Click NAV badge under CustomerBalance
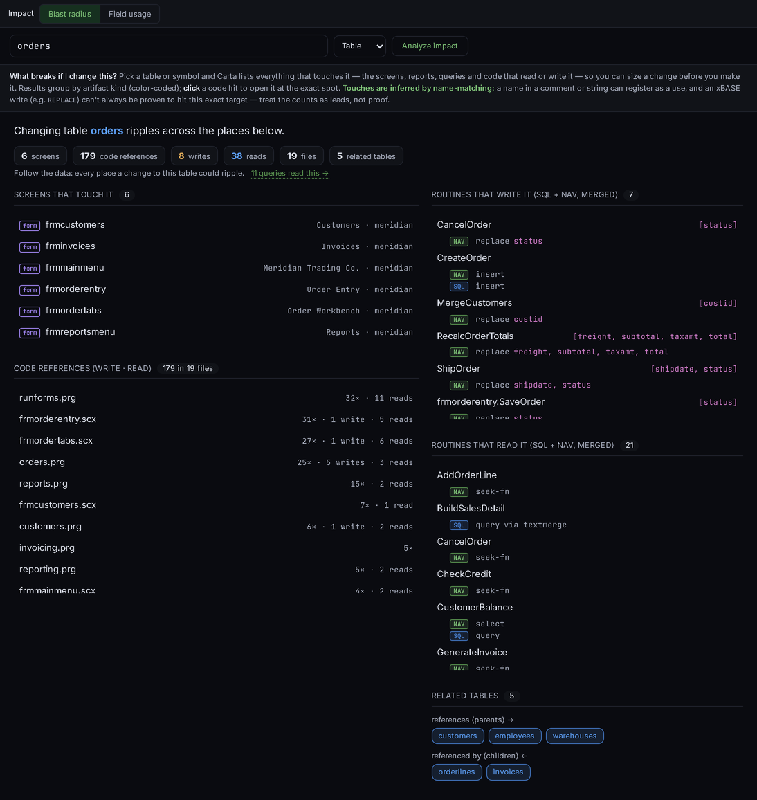The height and width of the screenshot is (800, 757). 459,624
